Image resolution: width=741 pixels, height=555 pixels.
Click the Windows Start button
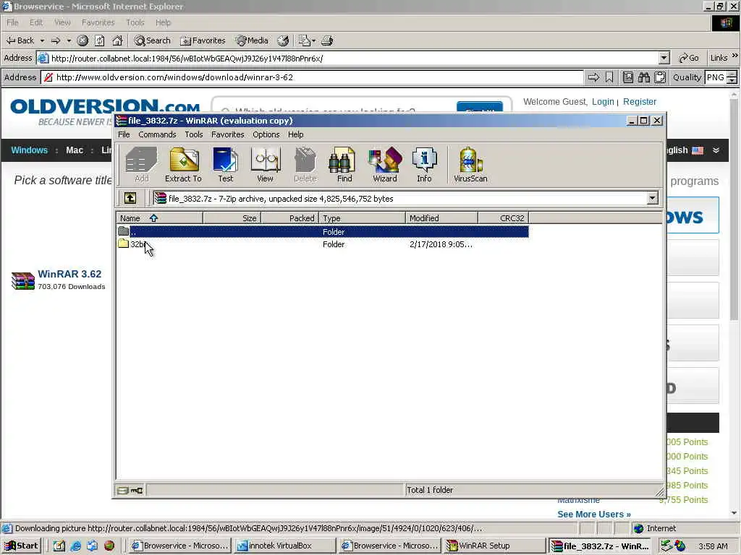point(22,546)
